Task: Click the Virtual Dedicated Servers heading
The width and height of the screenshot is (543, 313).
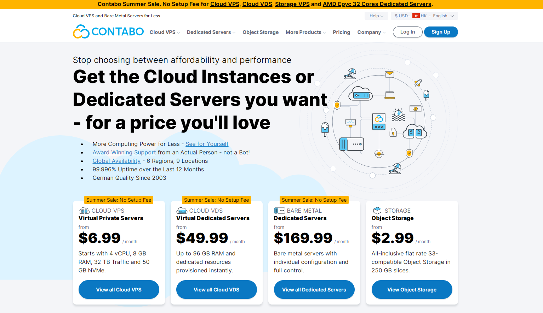Action: [213, 218]
